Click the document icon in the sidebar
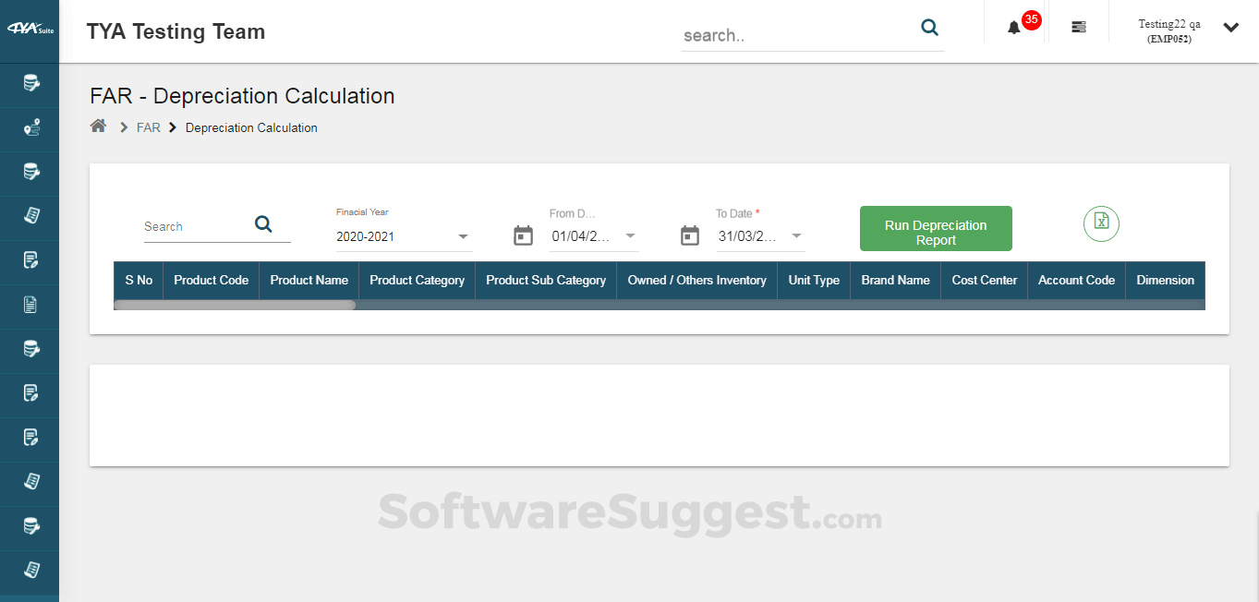 click(29, 307)
